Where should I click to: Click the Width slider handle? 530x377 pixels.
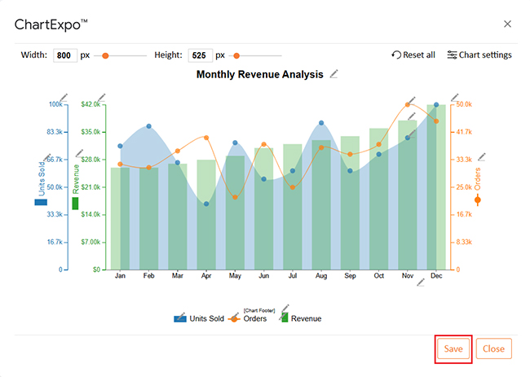[105, 55]
